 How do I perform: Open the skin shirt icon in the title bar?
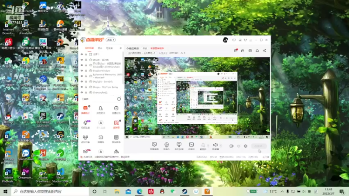[245, 40]
